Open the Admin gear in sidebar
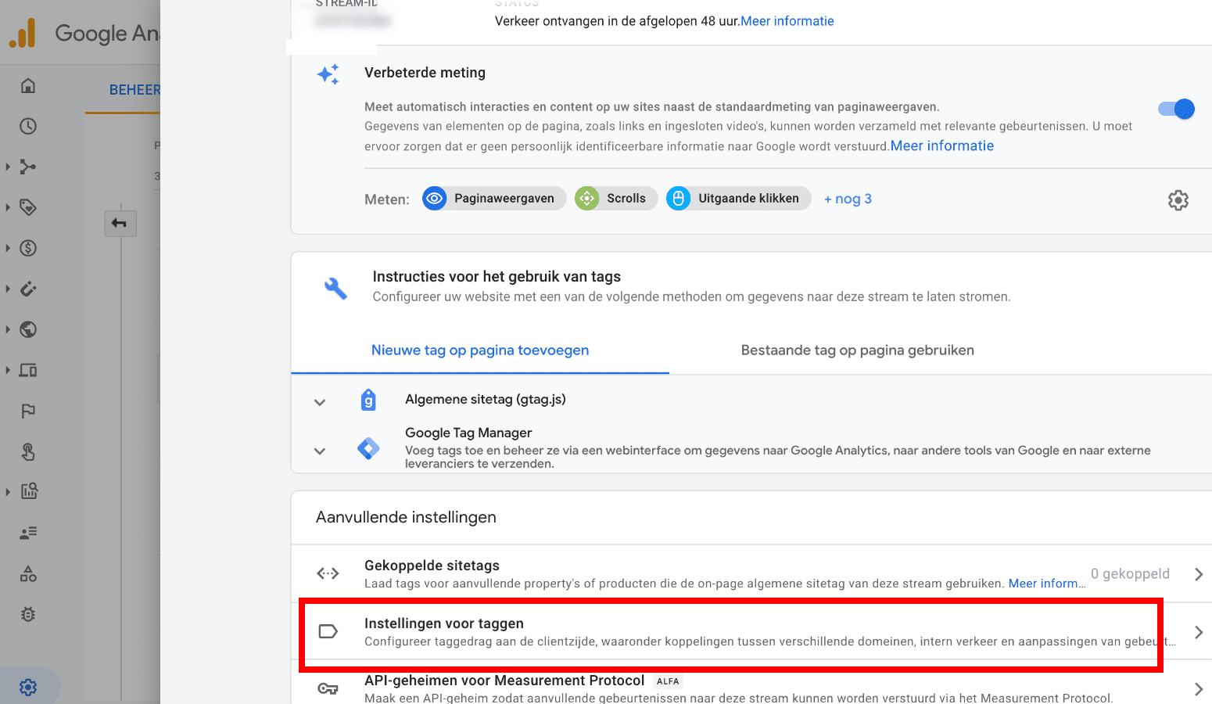 (x=28, y=687)
